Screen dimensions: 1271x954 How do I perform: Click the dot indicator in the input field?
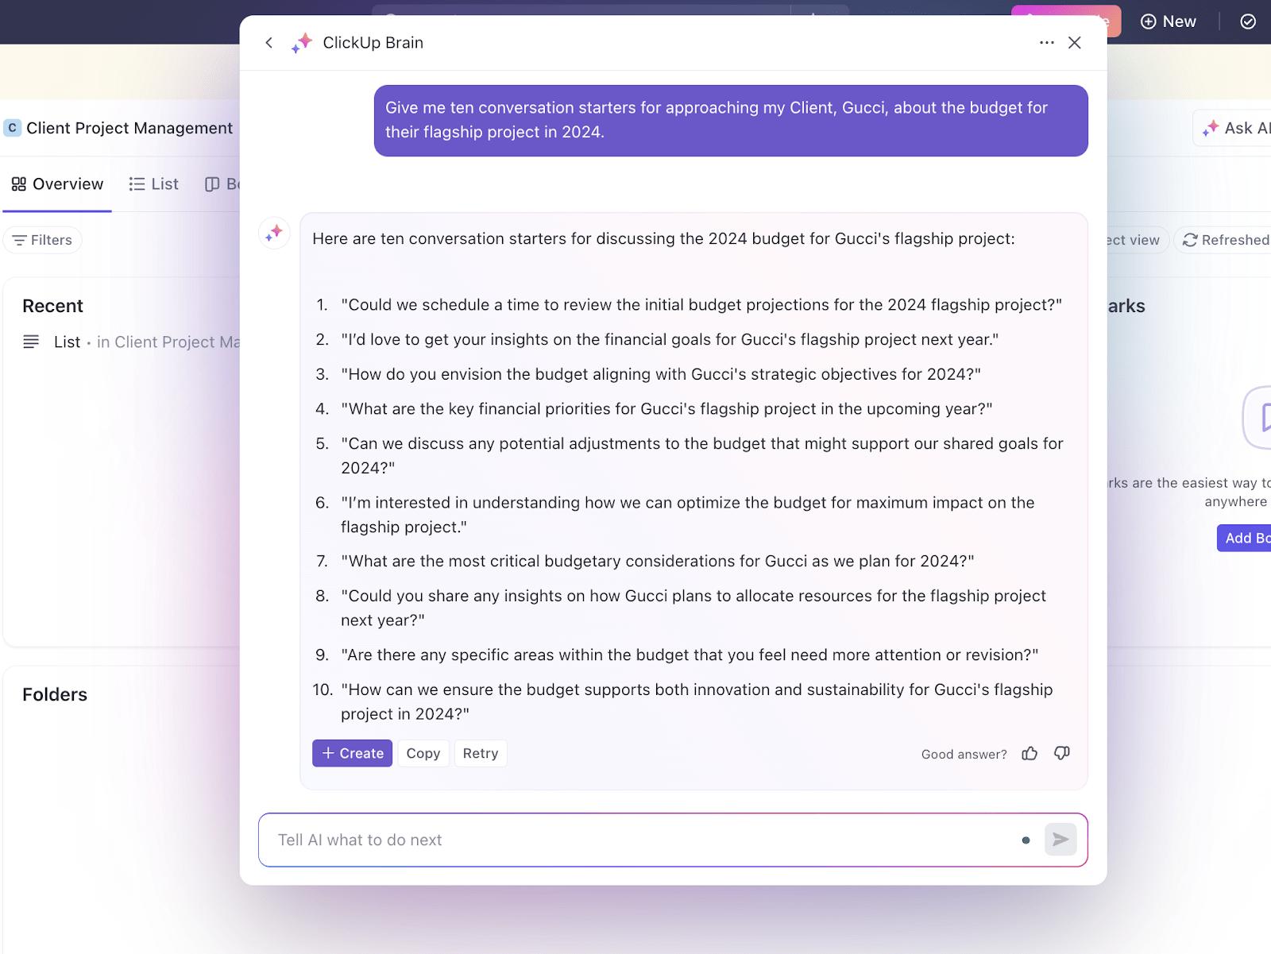1026,840
